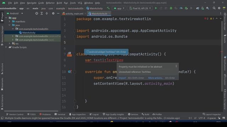
Task: Open the File menu
Action: (10, 3)
